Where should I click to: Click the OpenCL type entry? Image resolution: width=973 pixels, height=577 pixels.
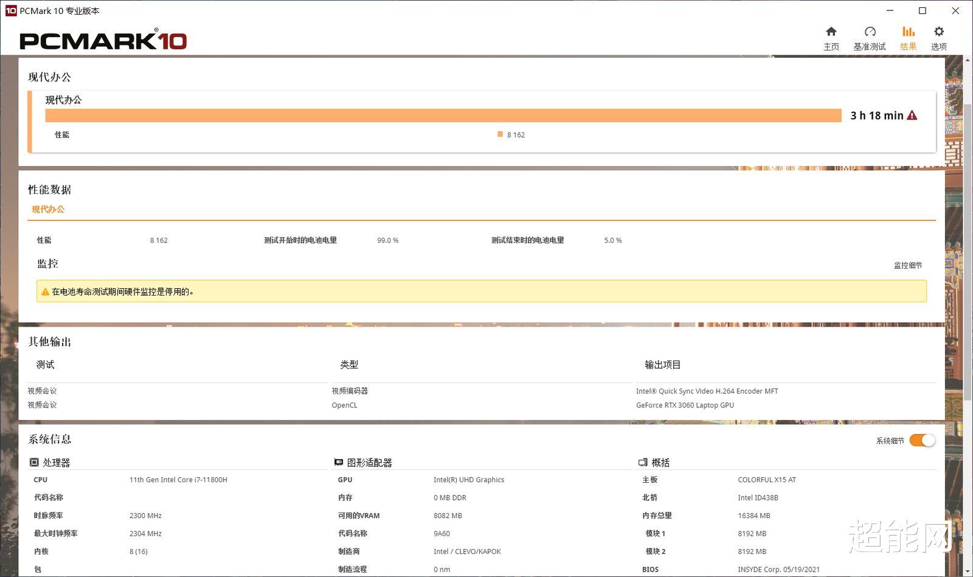pos(345,406)
